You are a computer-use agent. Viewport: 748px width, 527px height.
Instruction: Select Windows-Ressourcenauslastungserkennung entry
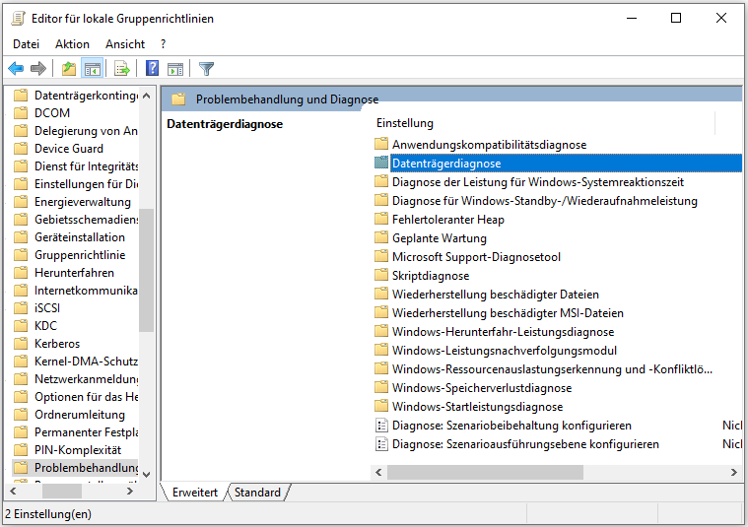(x=552, y=368)
